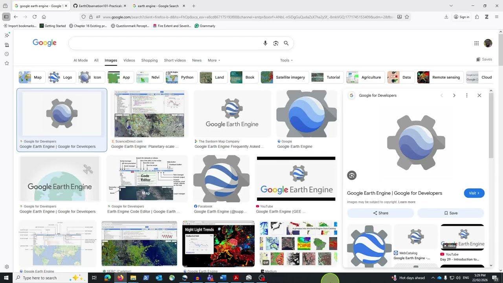Screen dimensions: 503x283
Task: Expand the Tools options
Action: [286, 60]
